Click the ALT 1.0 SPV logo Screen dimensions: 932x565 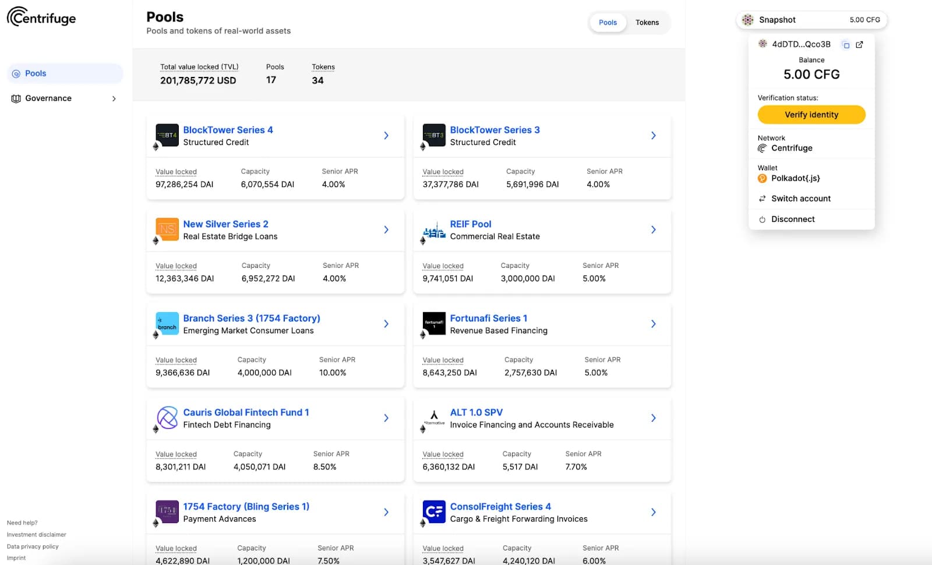click(x=434, y=418)
